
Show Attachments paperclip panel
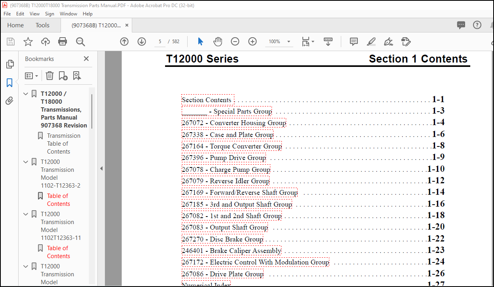tap(9, 101)
